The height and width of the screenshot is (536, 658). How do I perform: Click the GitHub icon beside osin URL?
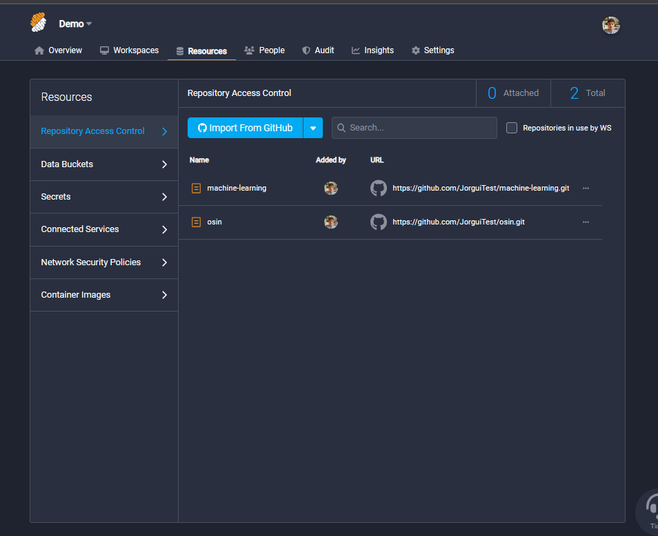click(379, 222)
